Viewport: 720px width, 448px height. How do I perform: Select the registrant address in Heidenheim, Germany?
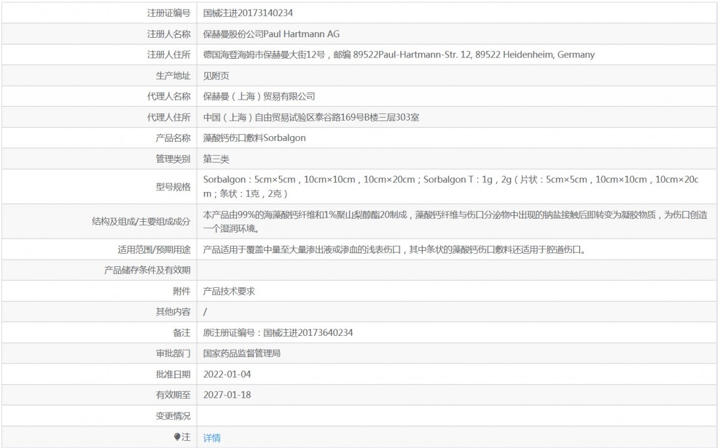[x=399, y=55]
